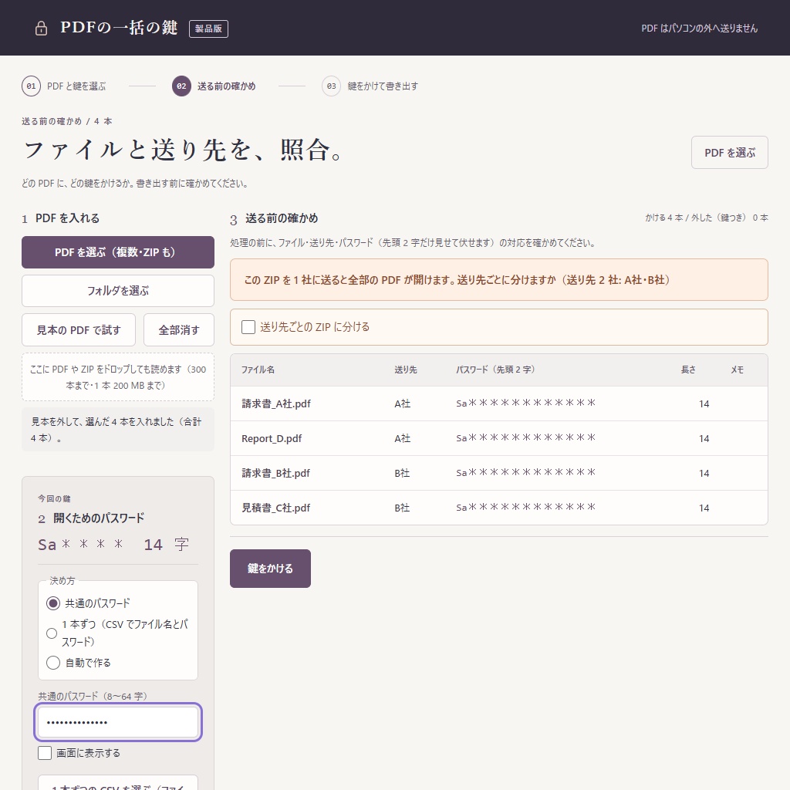Click the ファイル名 column header
790x790 pixels.
(x=258, y=370)
